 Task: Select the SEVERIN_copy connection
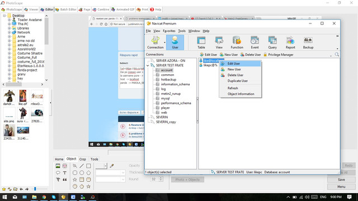(166, 122)
